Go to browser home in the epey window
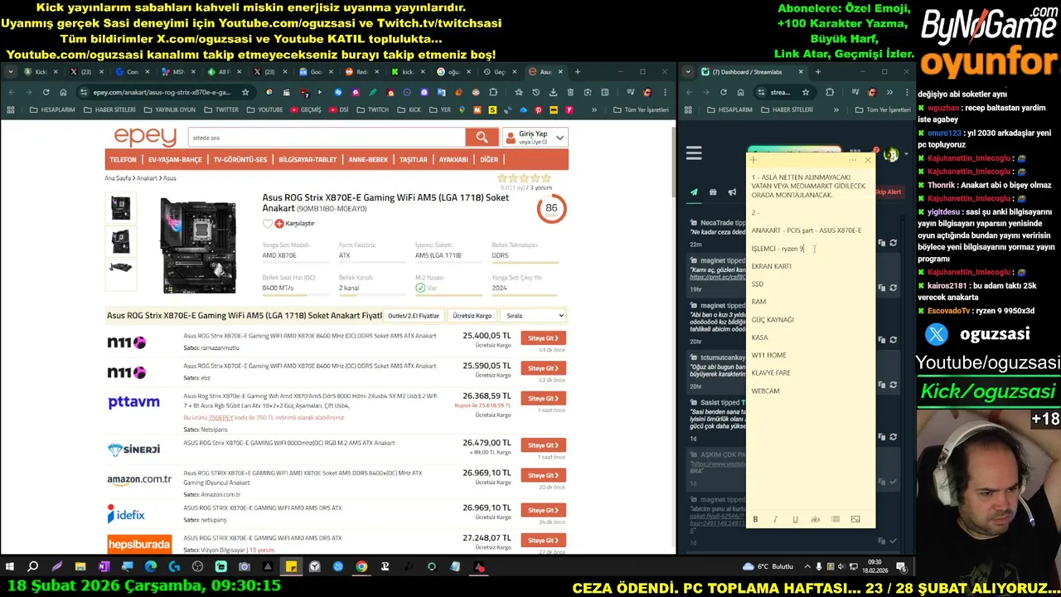The height and width of the screenshot is (597, 1061). point(64,92)
